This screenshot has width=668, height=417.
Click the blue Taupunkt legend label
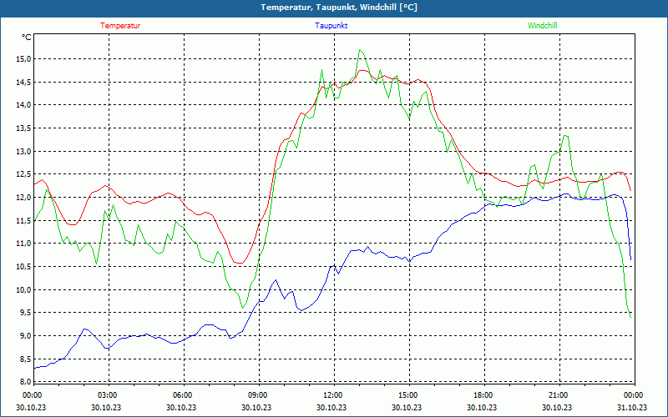click(x=331, y=26)
